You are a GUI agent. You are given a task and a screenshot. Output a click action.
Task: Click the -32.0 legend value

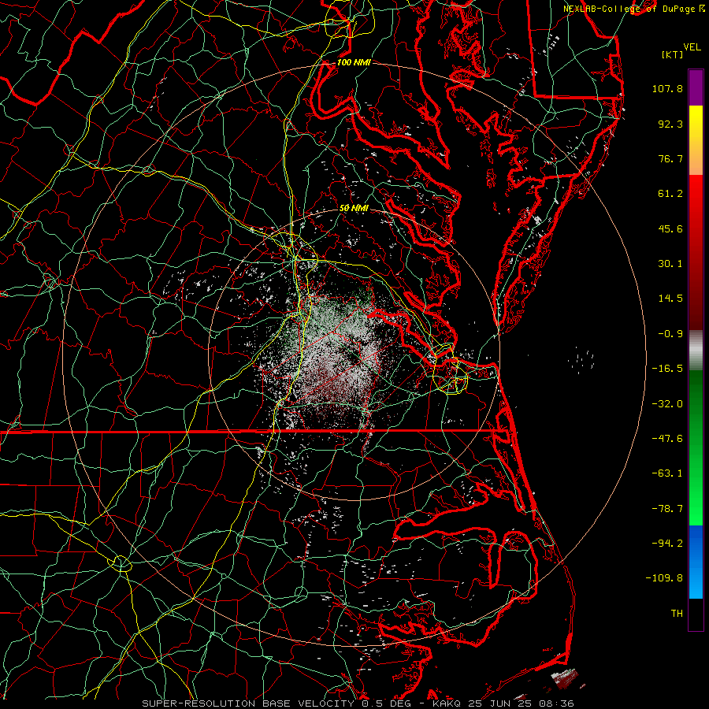(x=667, y=404)
